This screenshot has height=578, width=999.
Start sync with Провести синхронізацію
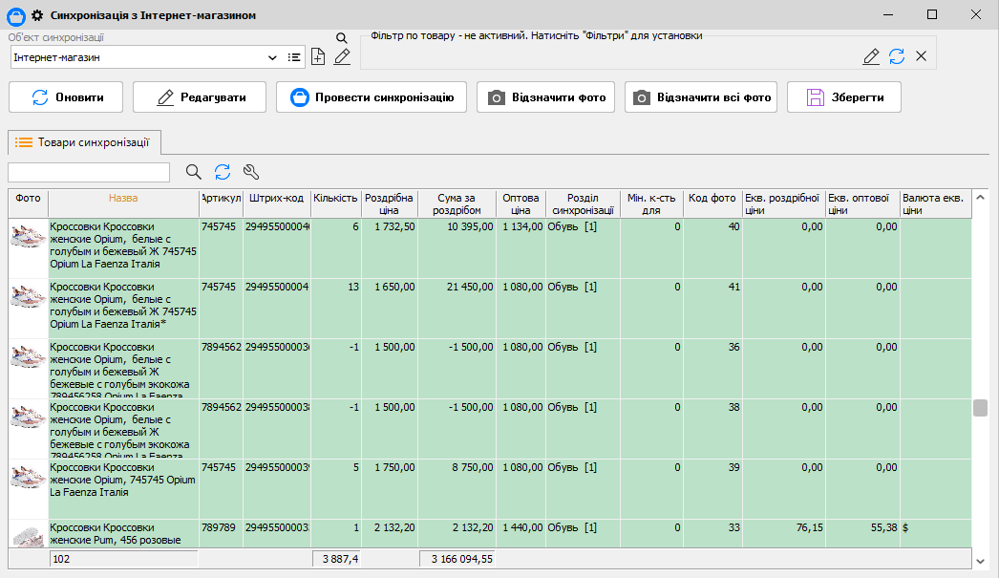[x=372, y=97]
